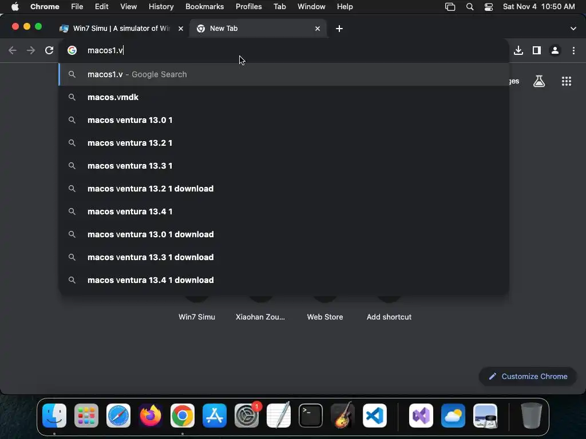The image size is (586, 439).
Task: Open the Google apps grid icon
Action: tap(567, 81)
